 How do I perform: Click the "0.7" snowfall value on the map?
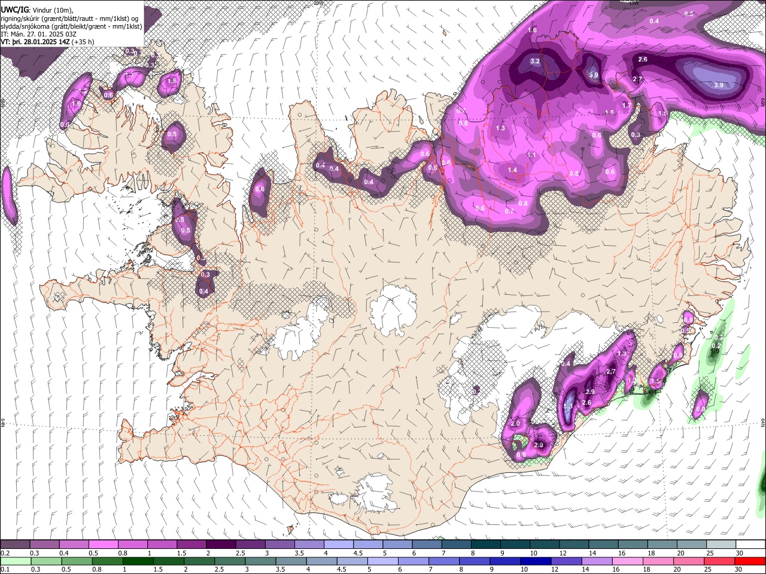tap(509, 211)
